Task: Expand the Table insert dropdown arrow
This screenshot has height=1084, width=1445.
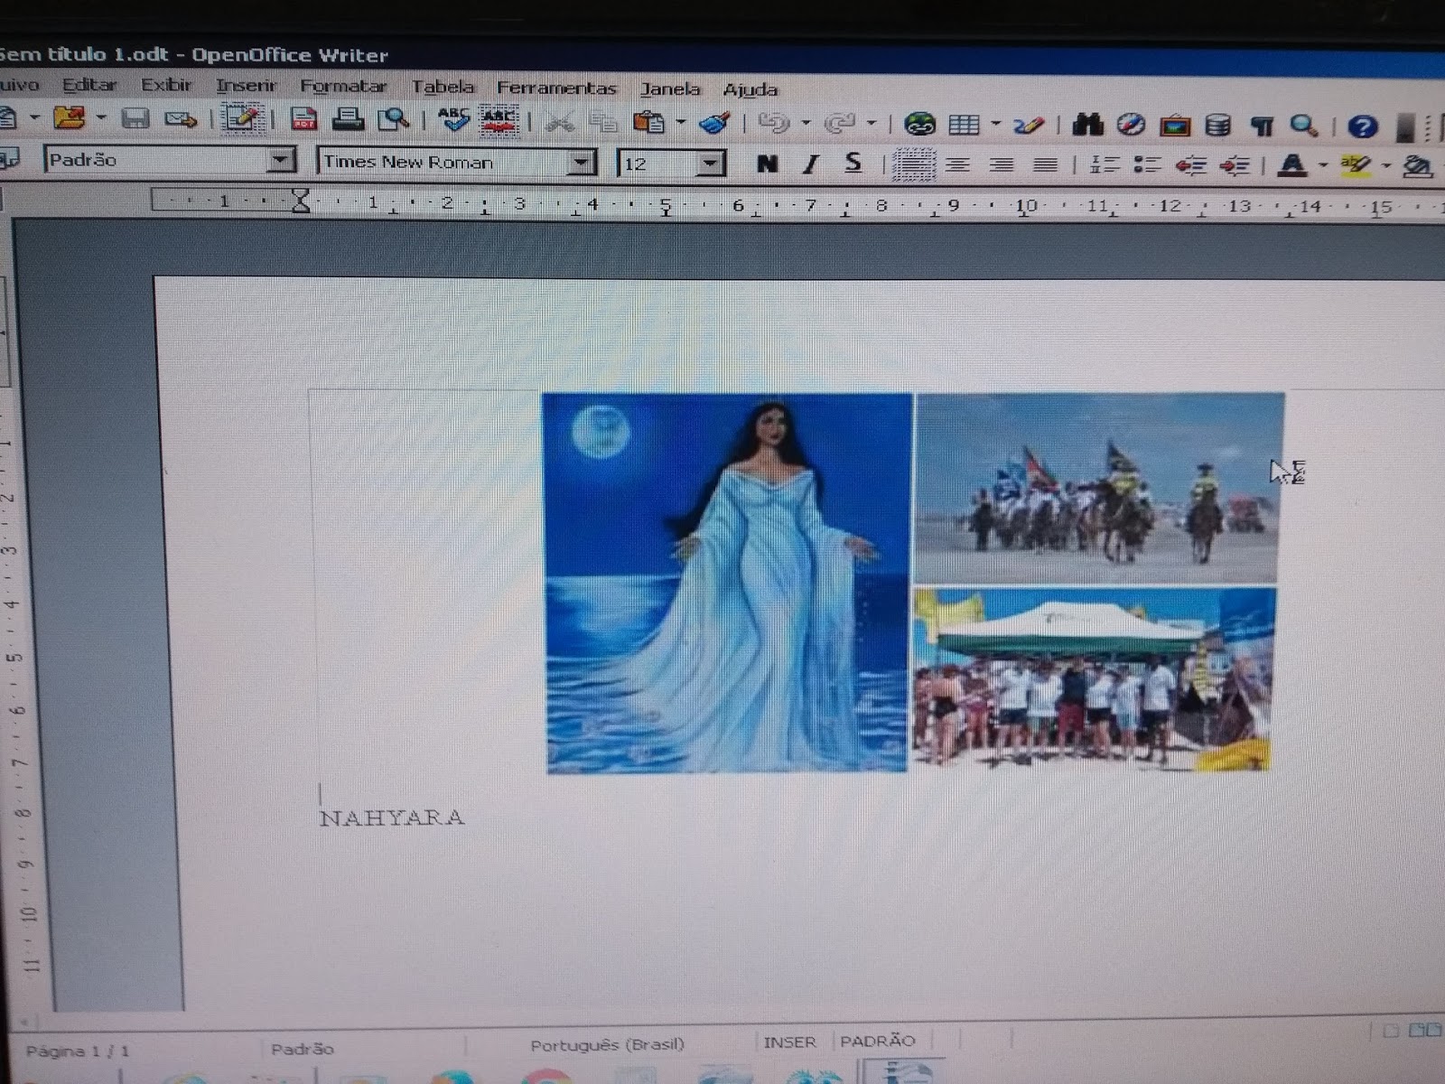Action: pyautogui.click(x=995, y=125)
